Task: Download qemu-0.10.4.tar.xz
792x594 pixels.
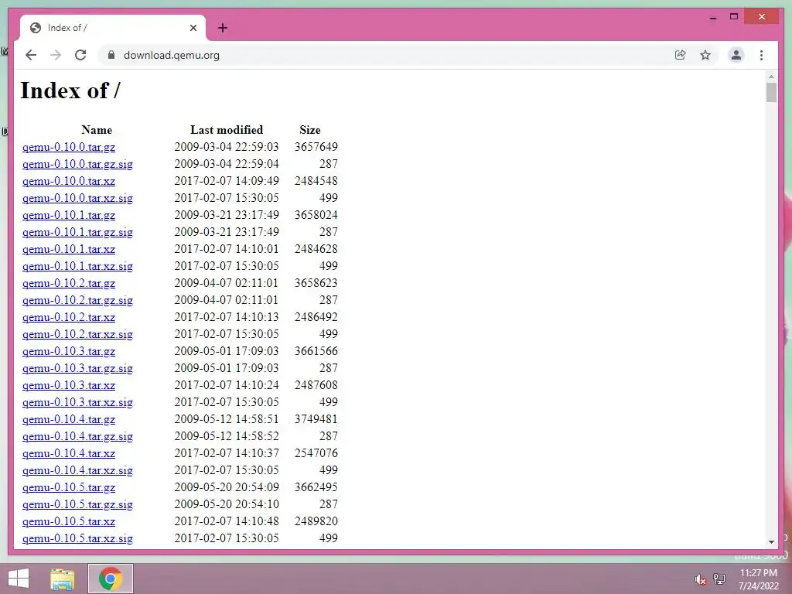Action: tap(69, 453)
